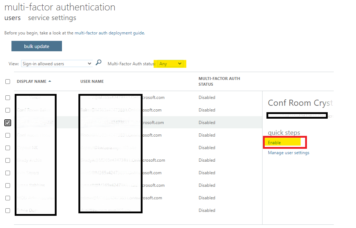Check the checkbox for Grady Archie

[8, 160]
